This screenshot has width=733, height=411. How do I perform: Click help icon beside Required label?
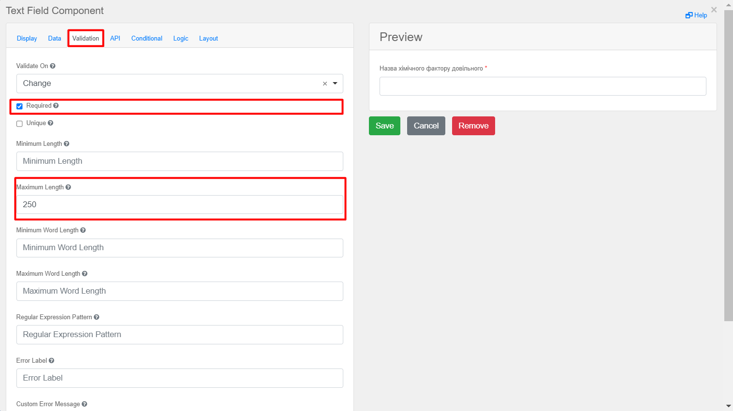point(56,106)
